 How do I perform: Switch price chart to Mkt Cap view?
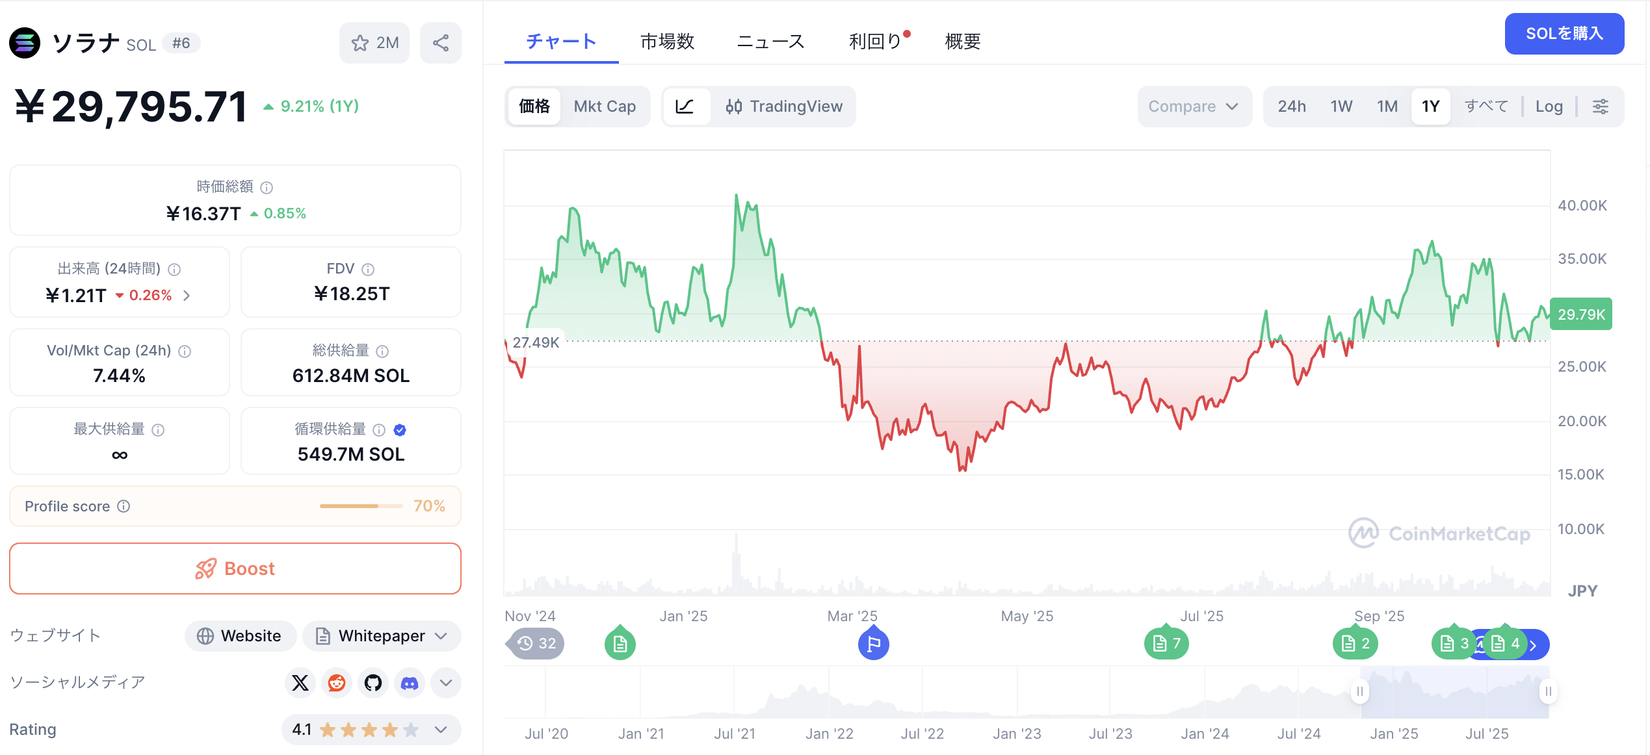pyautogui.click(x=605, y=106)
